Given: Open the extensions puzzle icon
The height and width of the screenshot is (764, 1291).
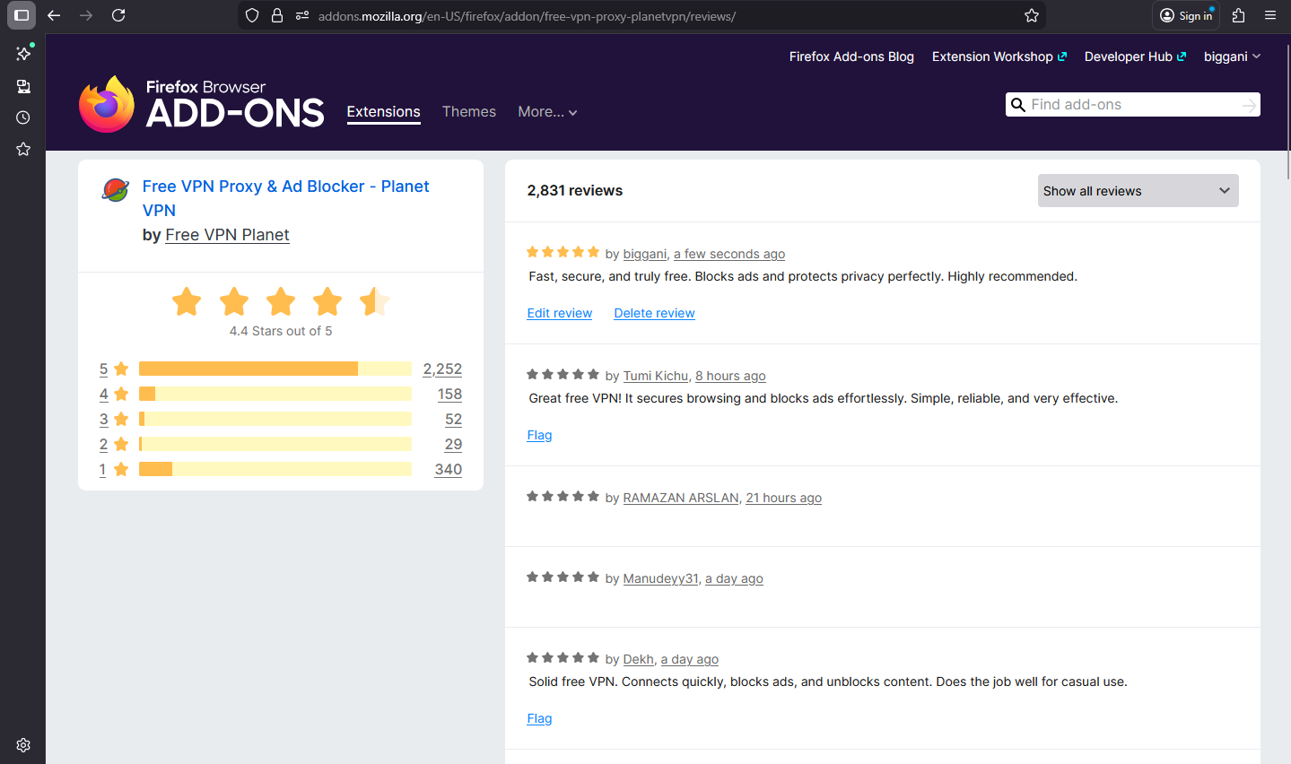Looking at the screenshot, I should pos(1239,15).
